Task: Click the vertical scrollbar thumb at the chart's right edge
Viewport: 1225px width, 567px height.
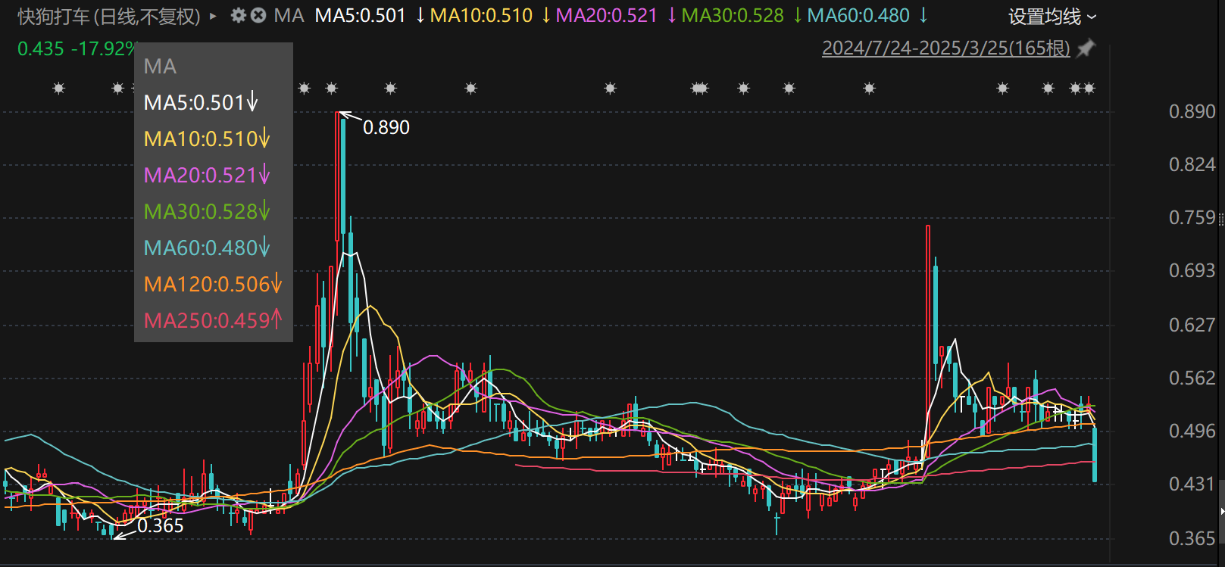Action: 1221,512
